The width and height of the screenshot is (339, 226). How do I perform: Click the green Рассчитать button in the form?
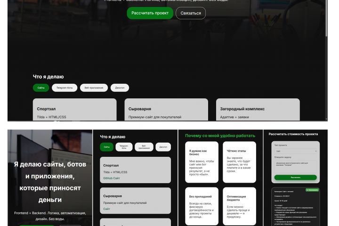pyautogui.click(x=296, y=178)
